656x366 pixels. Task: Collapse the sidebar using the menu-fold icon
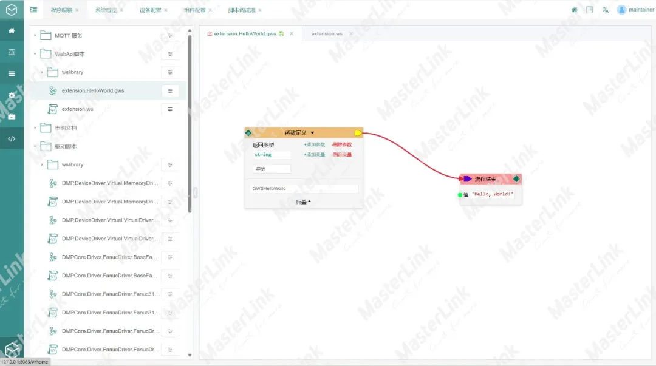pyautogui.click(x=33, y=10)
